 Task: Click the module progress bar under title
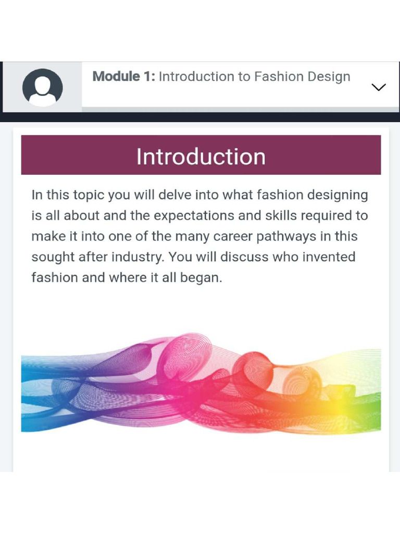click(x=240, y=110)
